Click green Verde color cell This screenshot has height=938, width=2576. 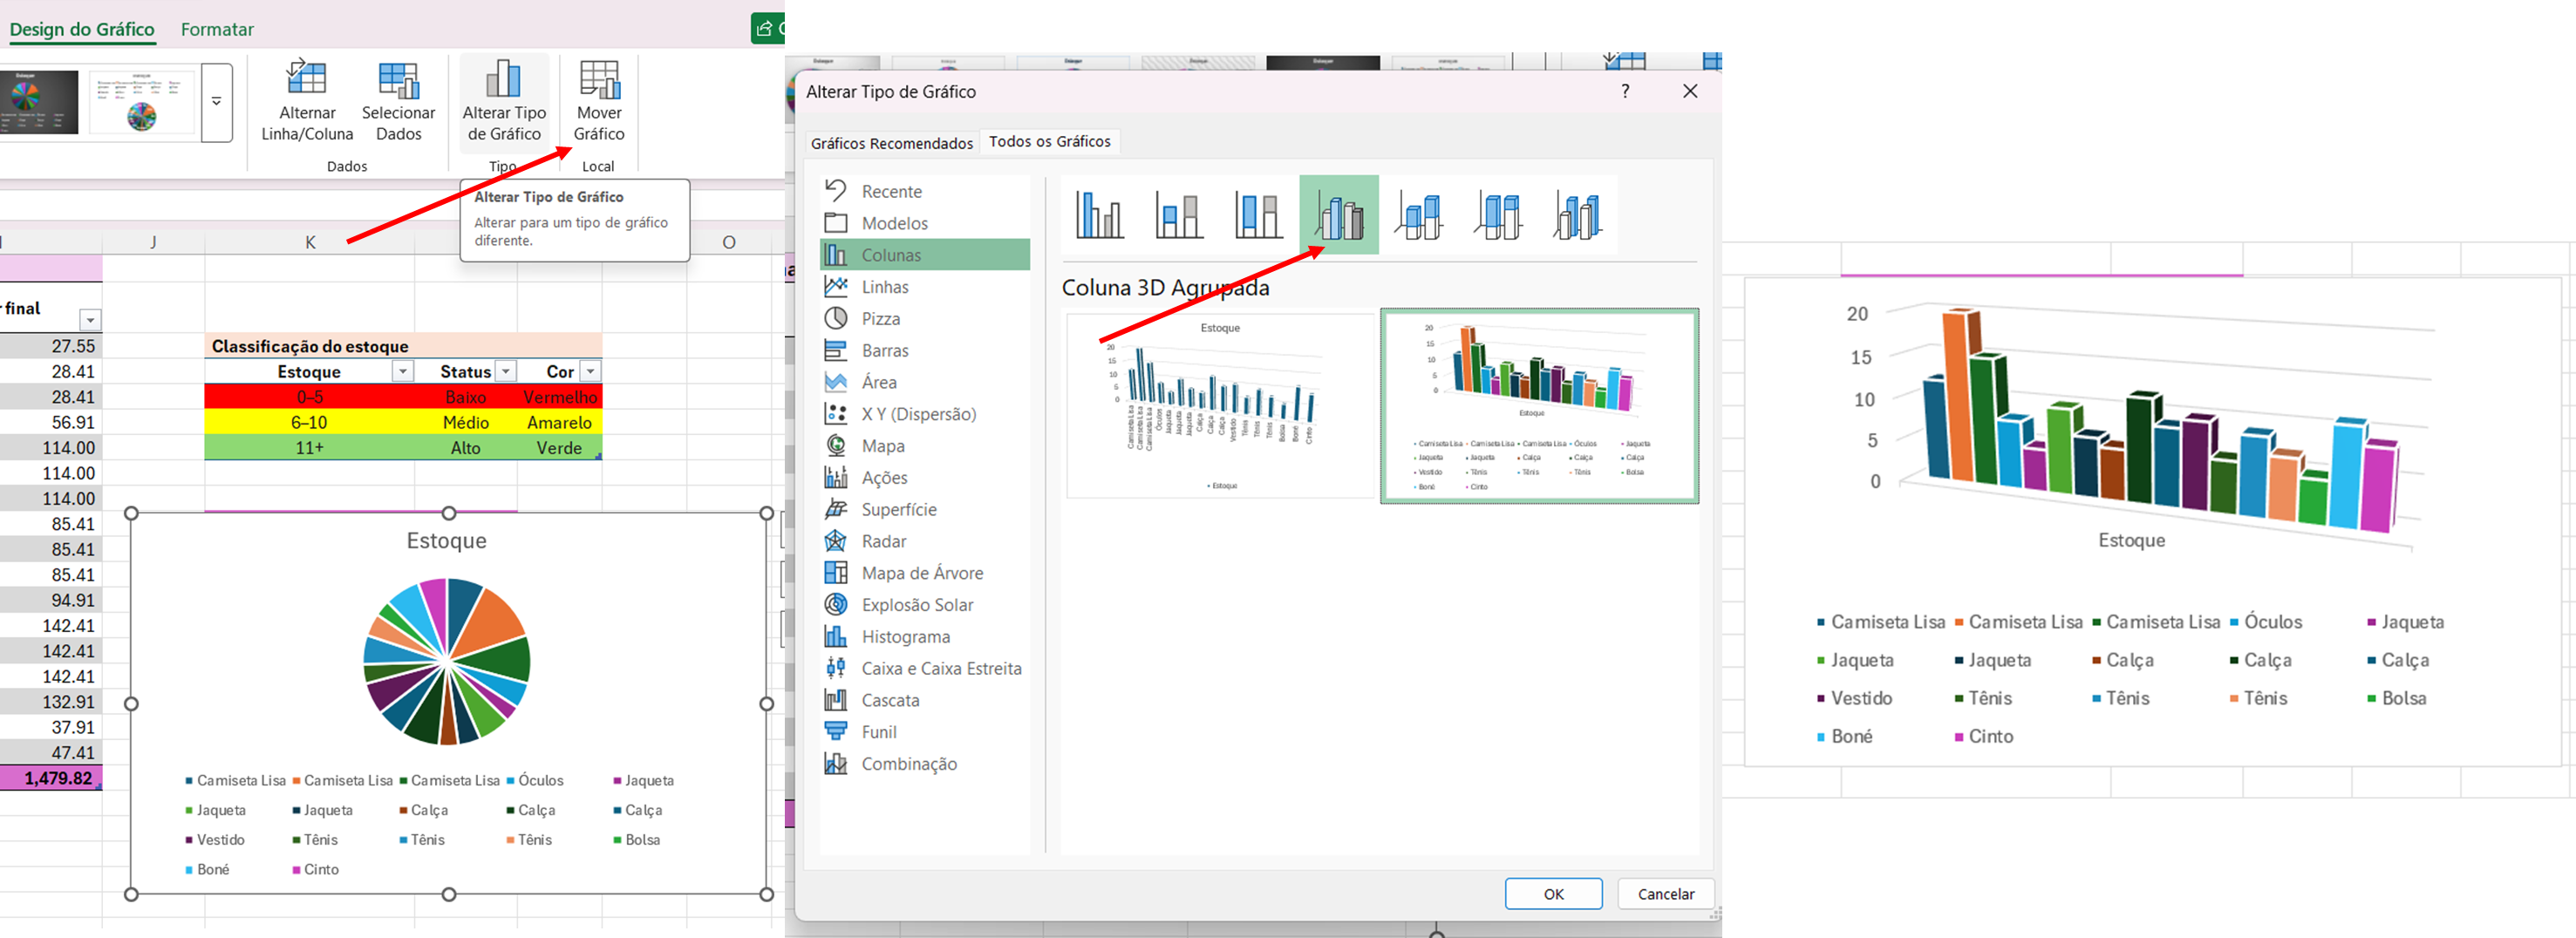pyautogui.click(x=559, y=448)
